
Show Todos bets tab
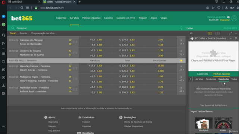point(234,79)
